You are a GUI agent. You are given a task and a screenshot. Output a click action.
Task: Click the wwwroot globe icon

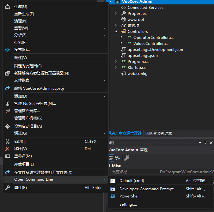coord(124,19)
